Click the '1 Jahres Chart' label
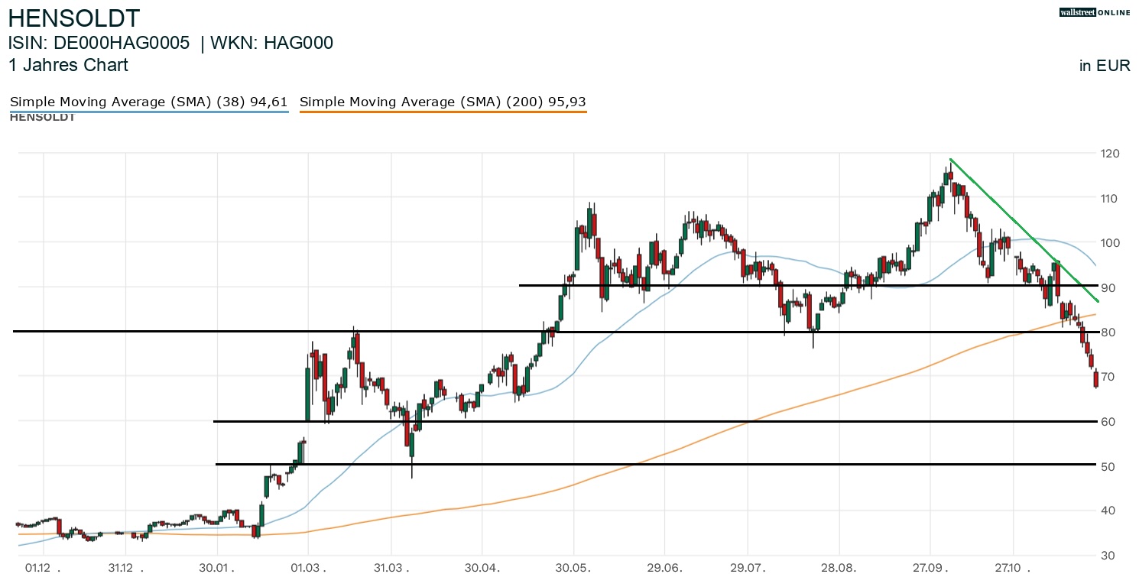Screen dimensions: 1139x574 (x=68, y=65)
